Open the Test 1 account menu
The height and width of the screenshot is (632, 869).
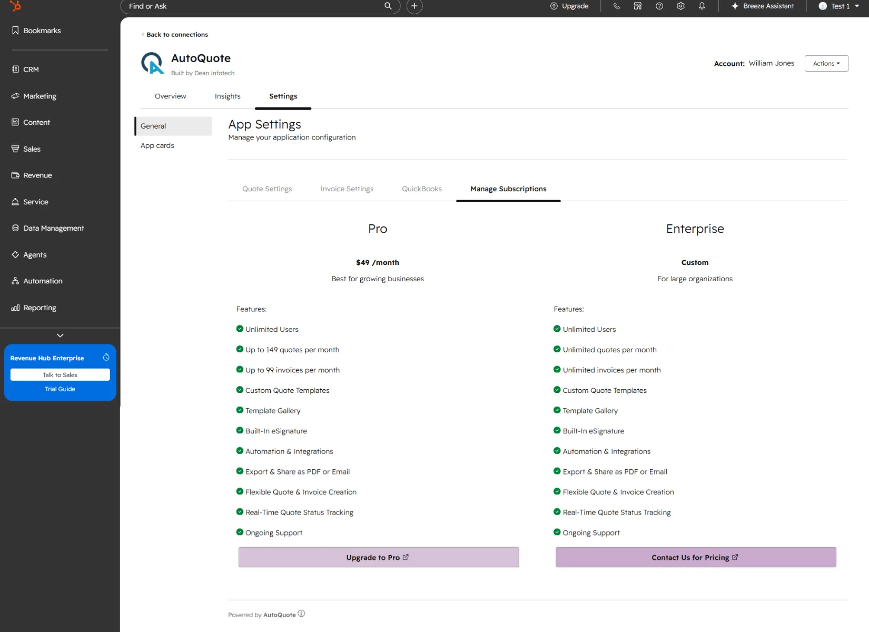pyautogui.click(x=839, y=6)
